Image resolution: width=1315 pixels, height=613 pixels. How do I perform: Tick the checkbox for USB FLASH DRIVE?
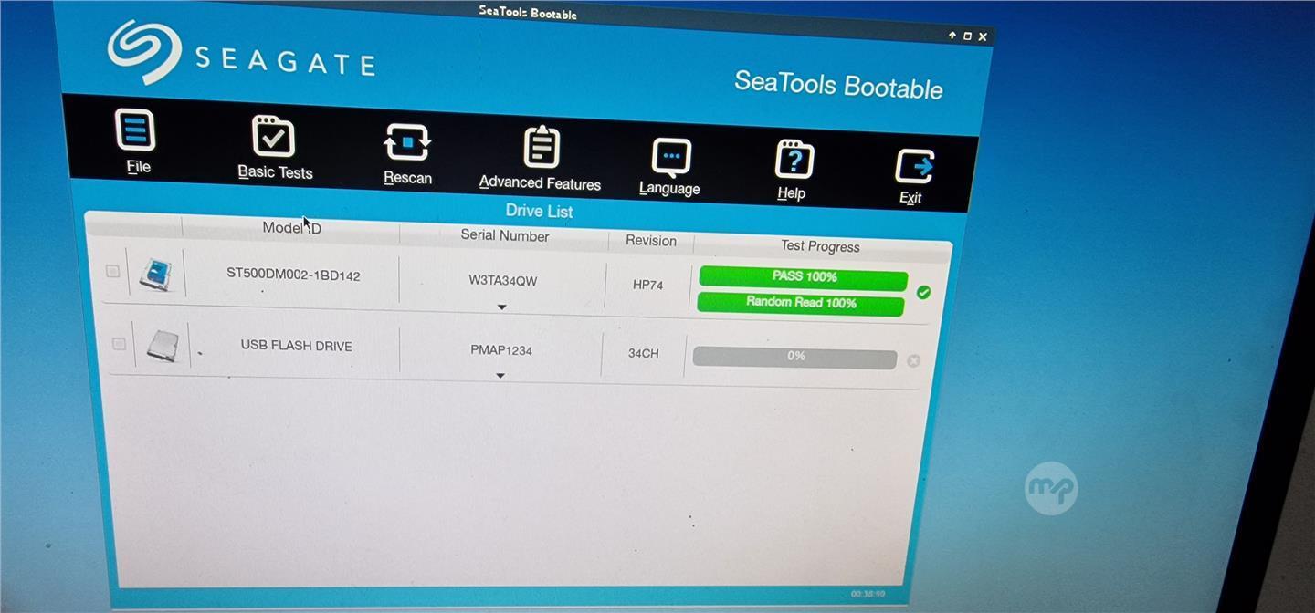pos(119,343)
